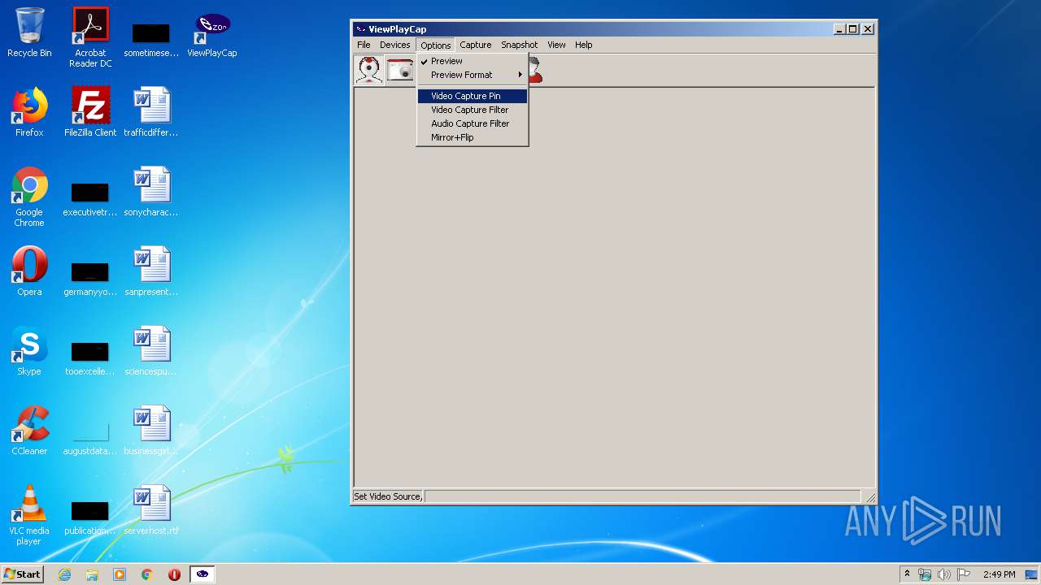The width and height of the screenshot is (1041, 585).
Task: Maximize the ViewPlayCap window
Action: (x=852, y=29)
